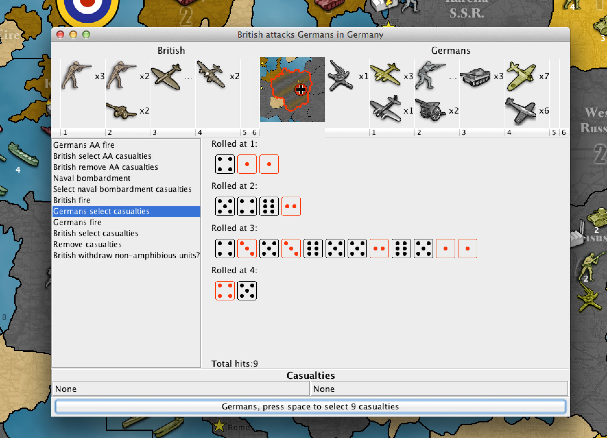The image size is (607, 438).
Task: Select the German grey artillery icon
Action: 430,111
